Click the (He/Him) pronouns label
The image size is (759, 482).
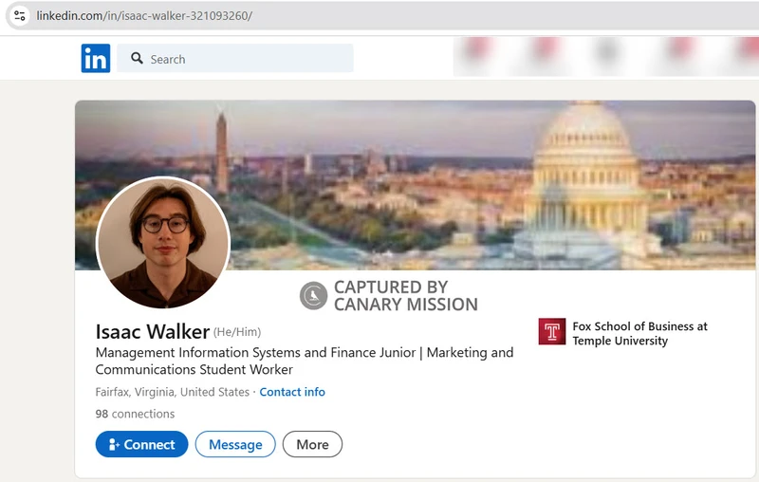[x=237, y=332]
